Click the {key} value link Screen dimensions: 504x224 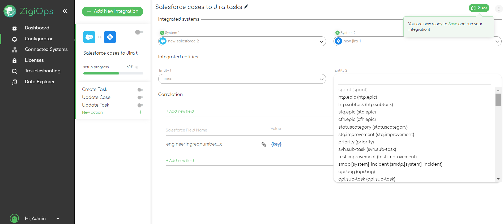tap(276, 144)
